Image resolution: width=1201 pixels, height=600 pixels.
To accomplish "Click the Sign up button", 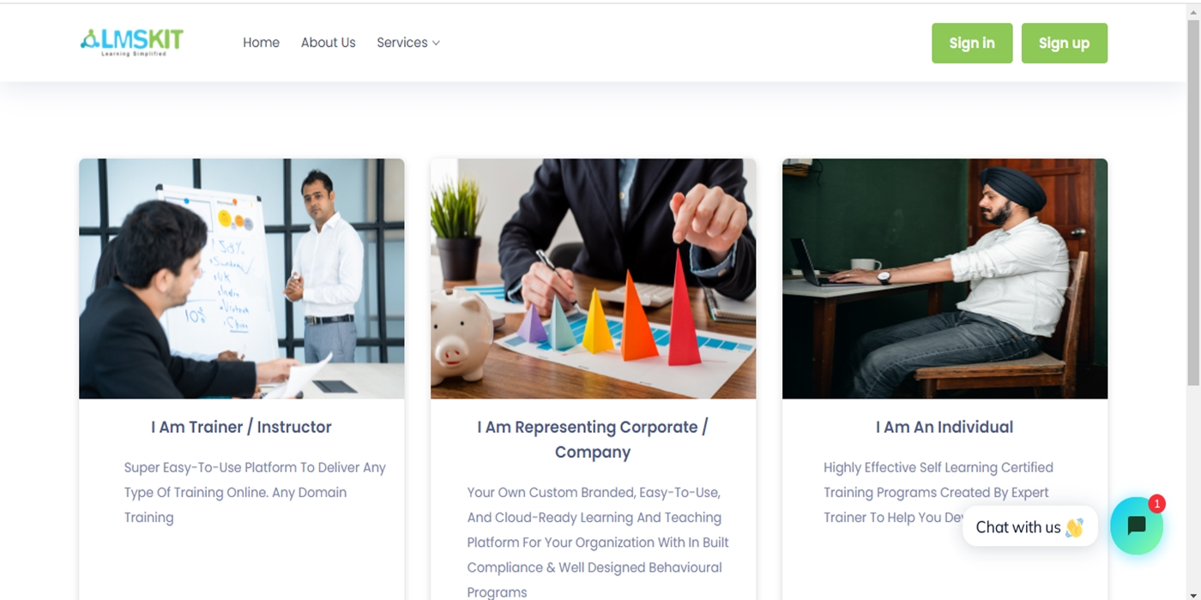I will coord(1064,43).
